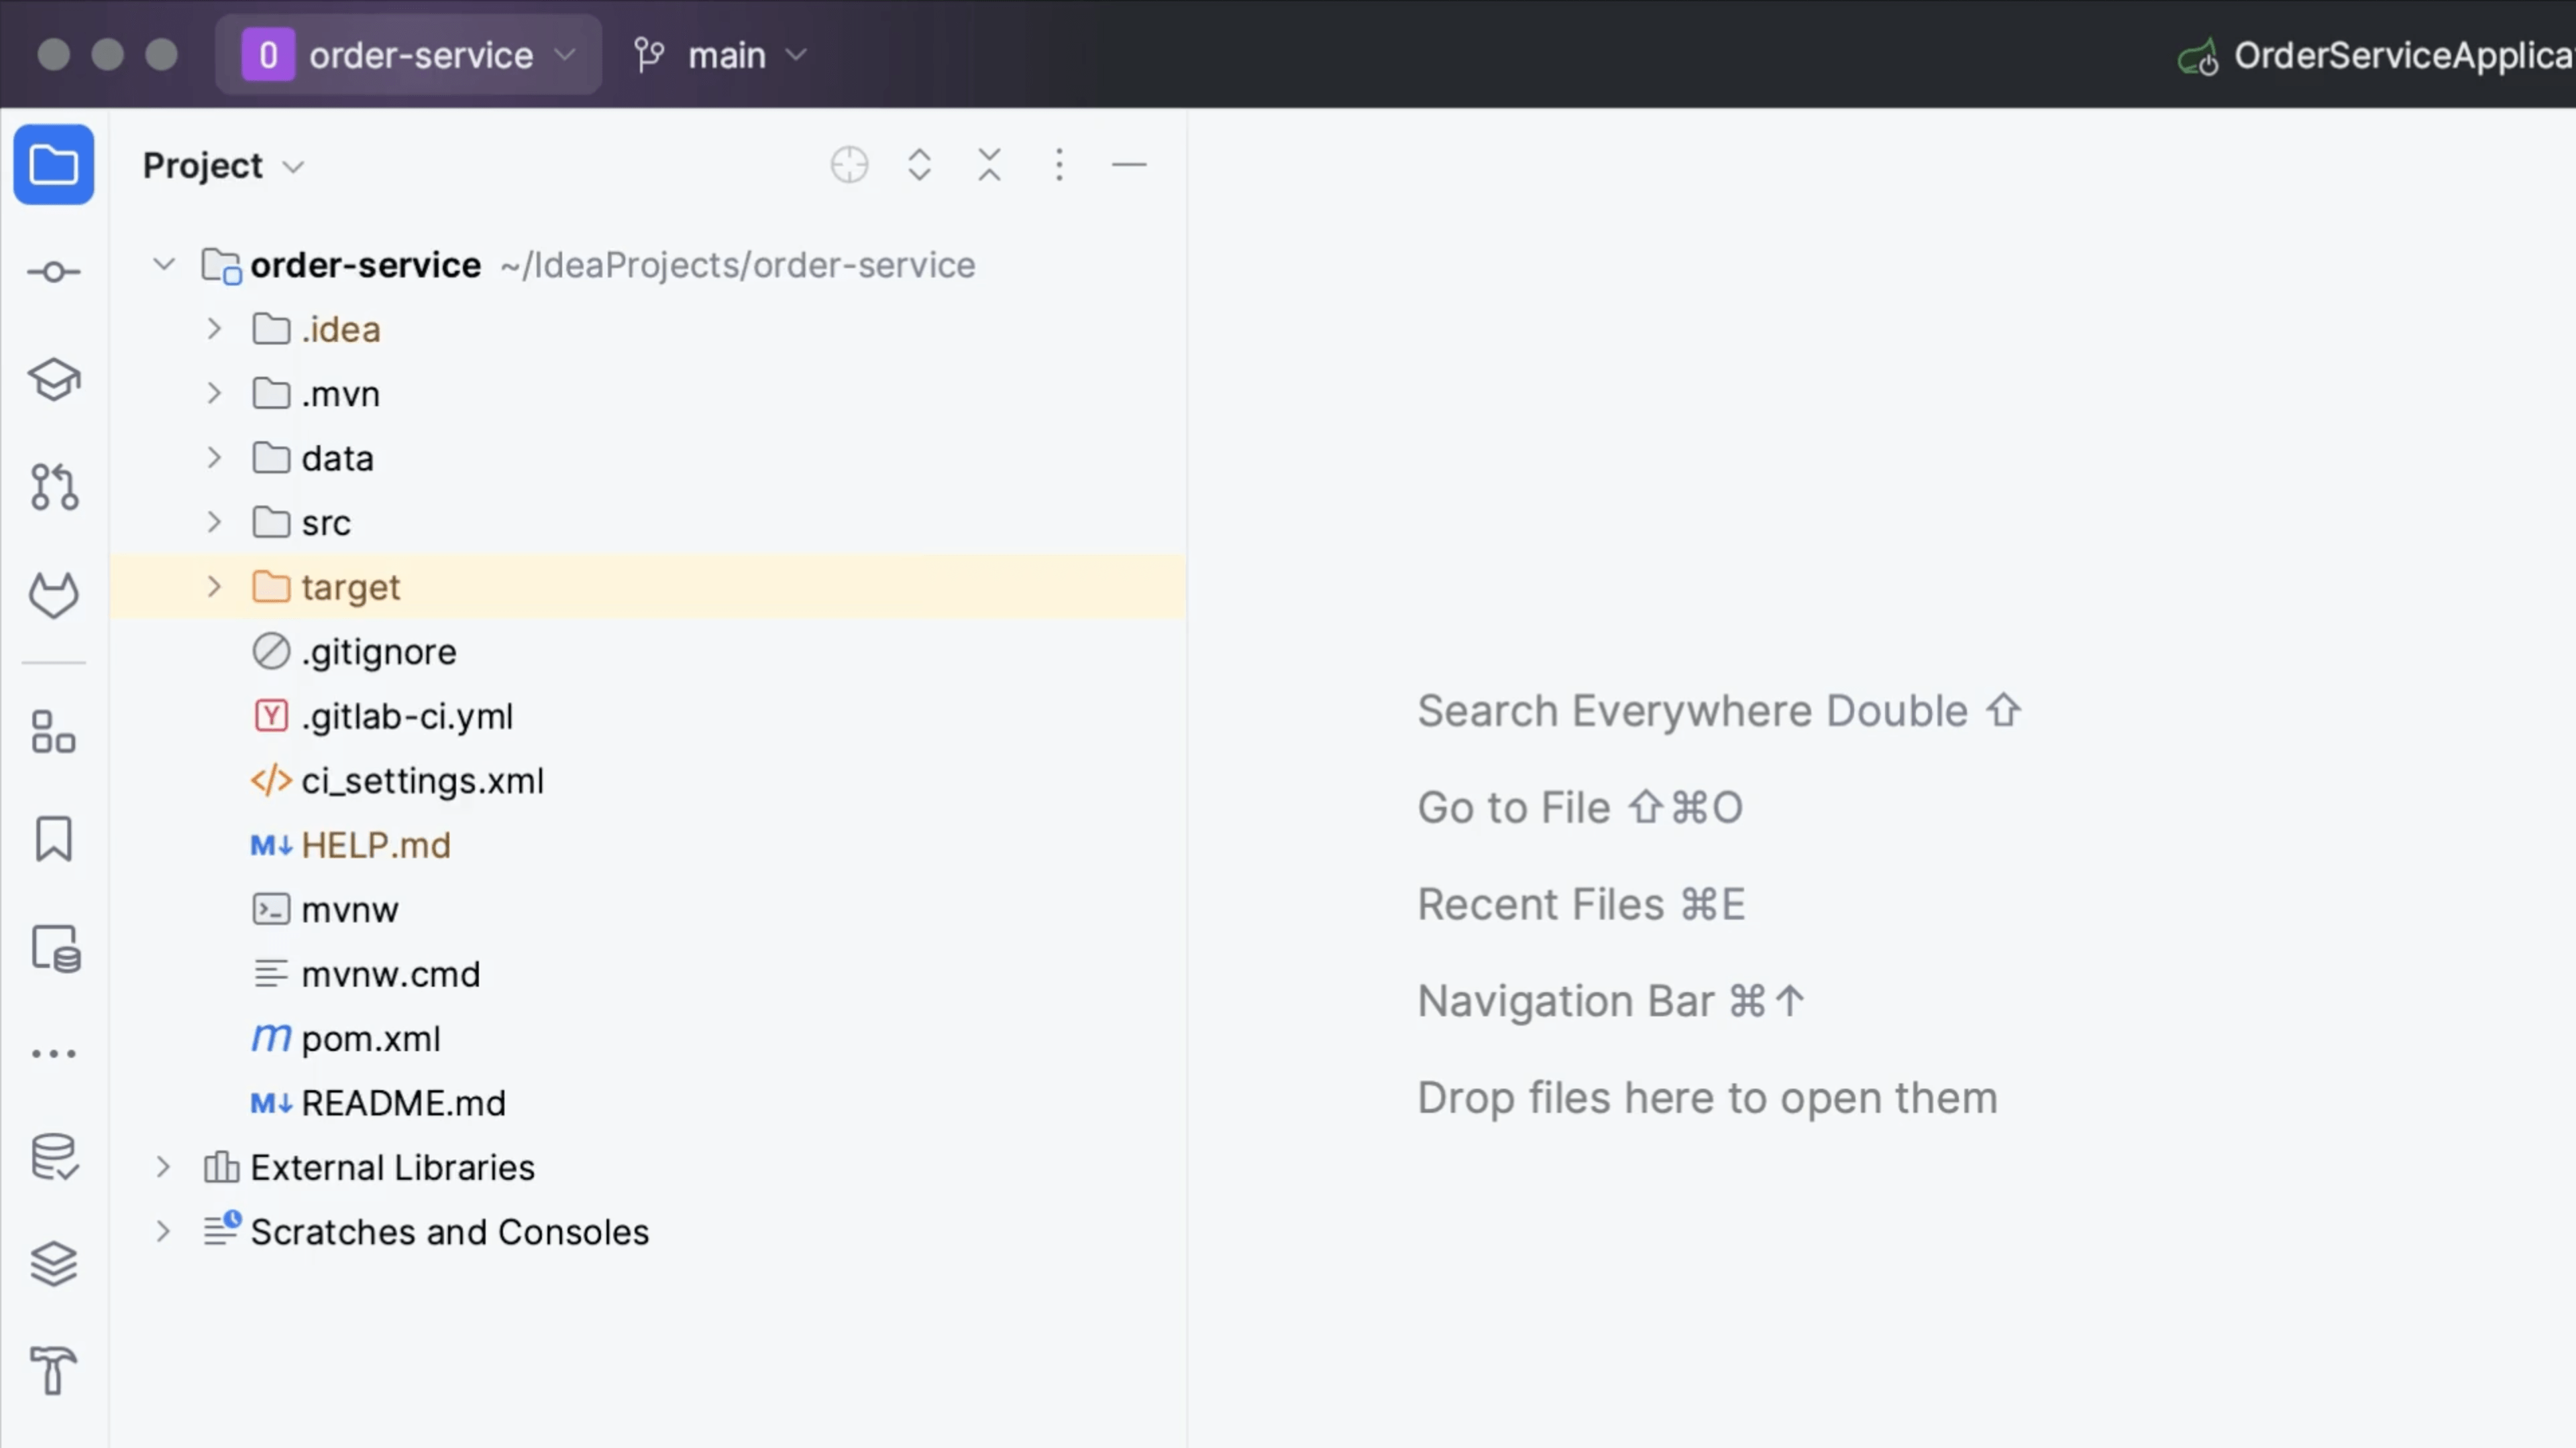Open the Pull Requests tool window
Viewport: 2576px width, 1448px height.
coord(54,487)
